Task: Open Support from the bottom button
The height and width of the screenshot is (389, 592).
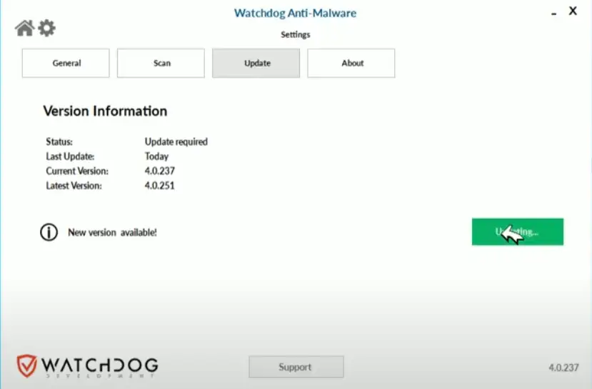Action: [x=296, y=367]
